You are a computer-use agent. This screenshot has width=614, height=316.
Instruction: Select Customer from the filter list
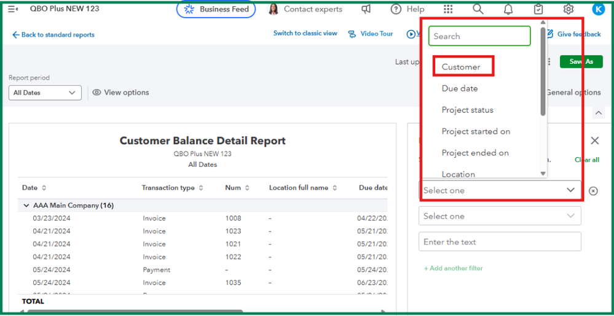coord(461,67)
